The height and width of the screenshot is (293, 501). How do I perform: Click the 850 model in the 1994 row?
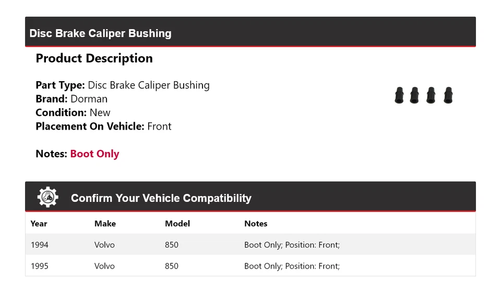click(x=172, y=245)
